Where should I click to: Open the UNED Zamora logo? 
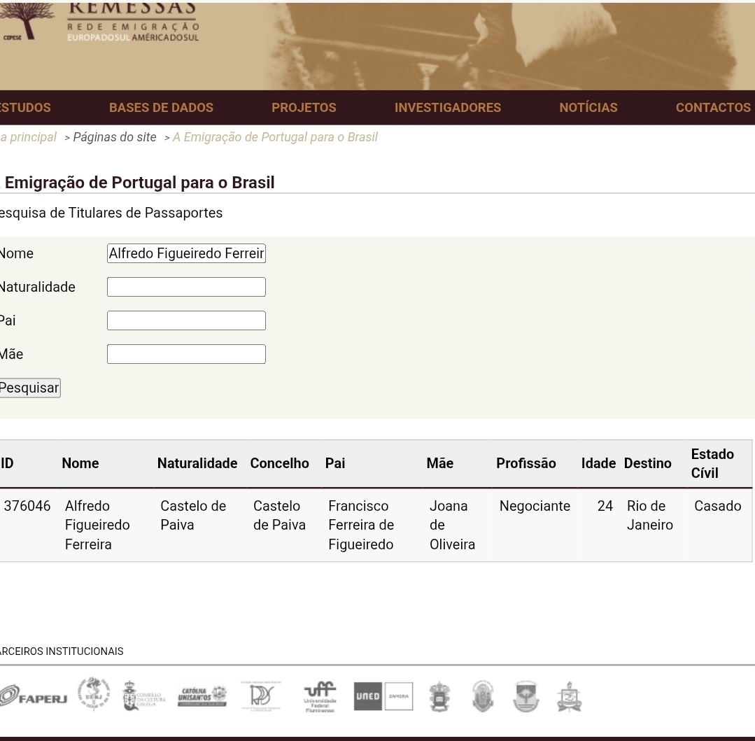(383, 697)
